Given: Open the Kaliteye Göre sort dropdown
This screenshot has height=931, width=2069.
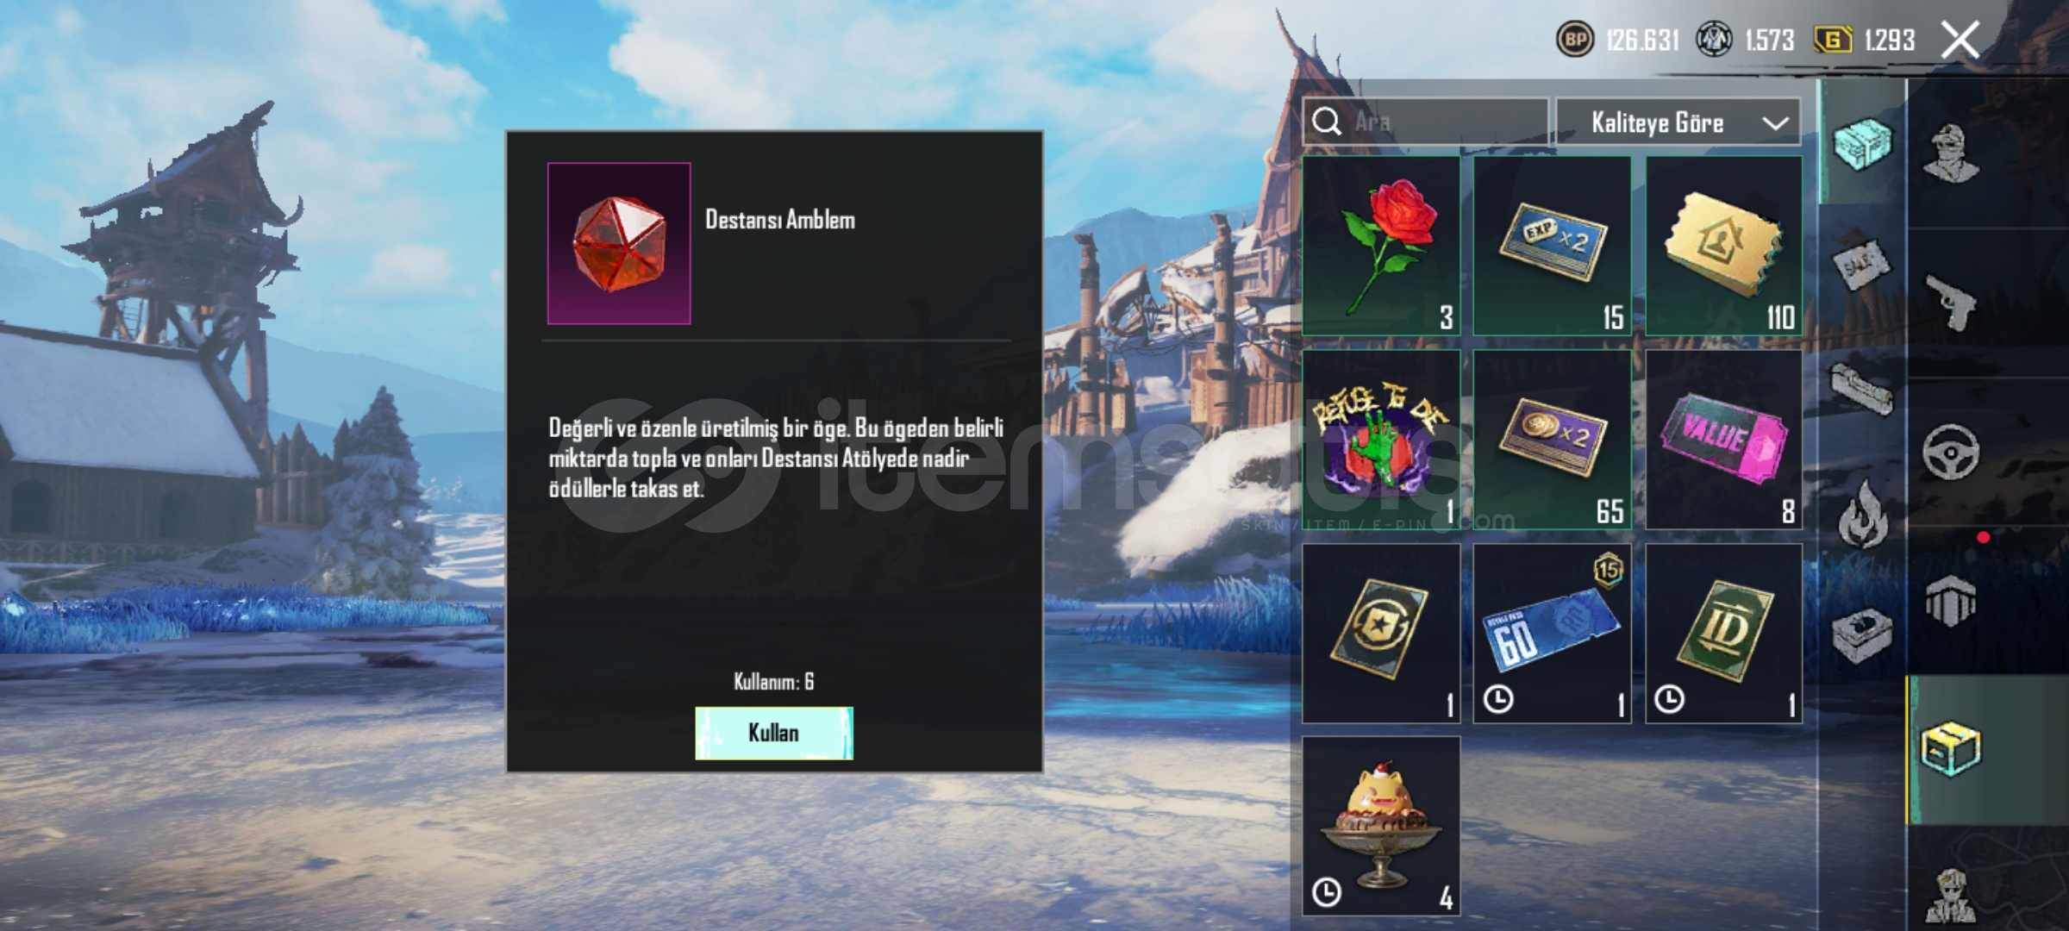Looking at the screenshot, I should click(1678, 122).
